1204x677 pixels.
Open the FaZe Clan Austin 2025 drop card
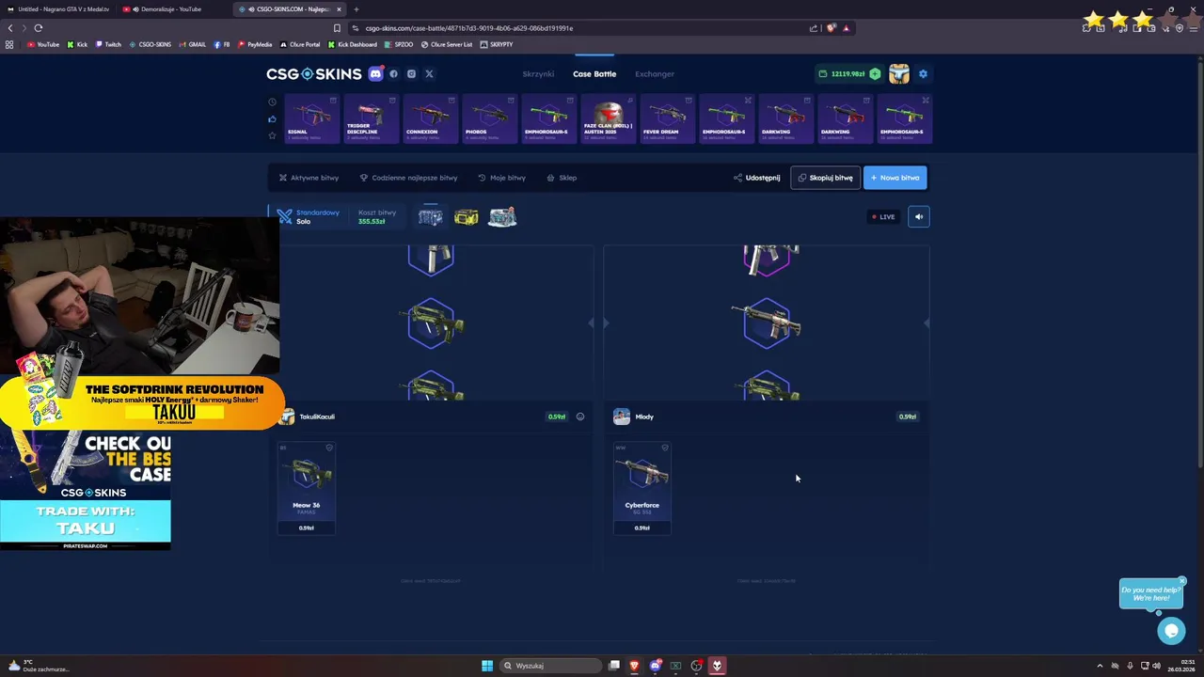pos(608,119)
